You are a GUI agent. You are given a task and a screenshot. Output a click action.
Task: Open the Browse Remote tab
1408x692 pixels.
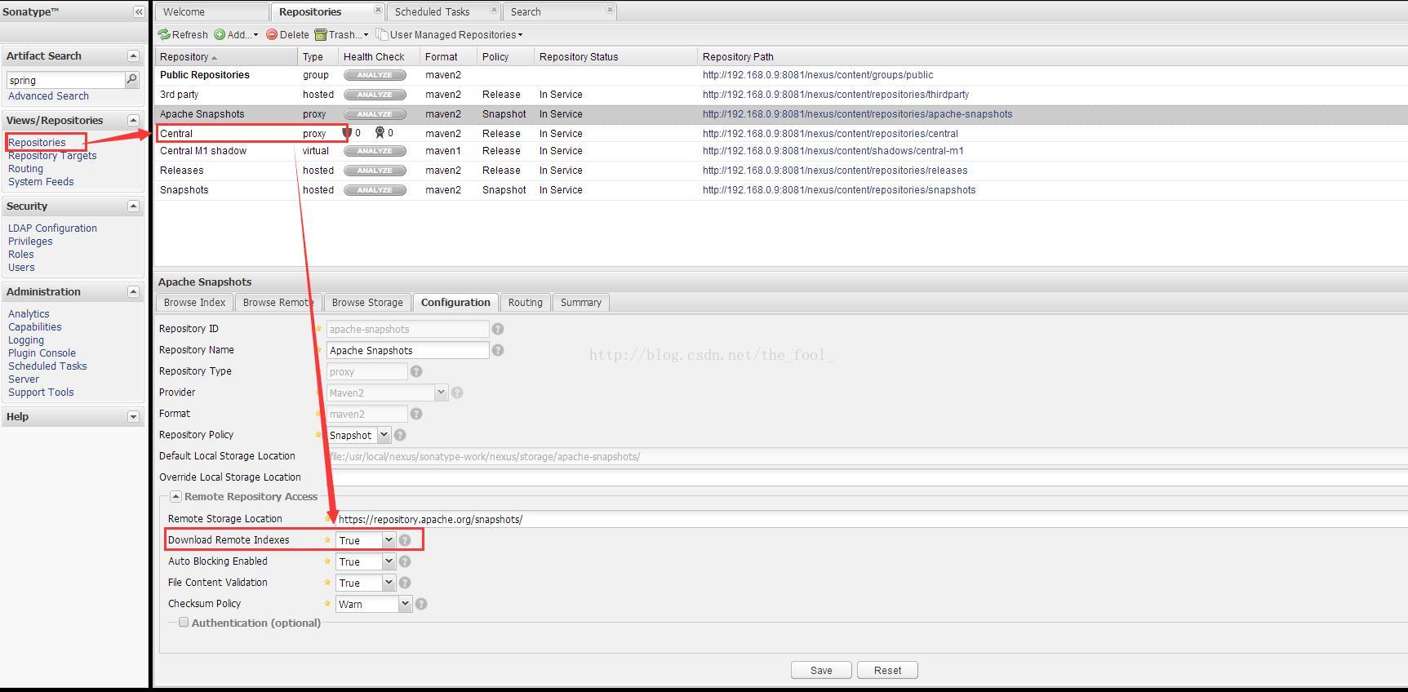coord(278,302)
